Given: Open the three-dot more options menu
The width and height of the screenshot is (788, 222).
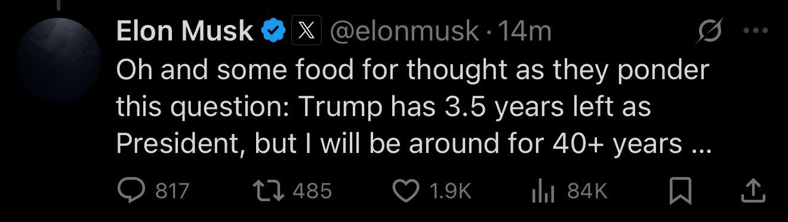Looking at the screenshot, I should (755, 32).
